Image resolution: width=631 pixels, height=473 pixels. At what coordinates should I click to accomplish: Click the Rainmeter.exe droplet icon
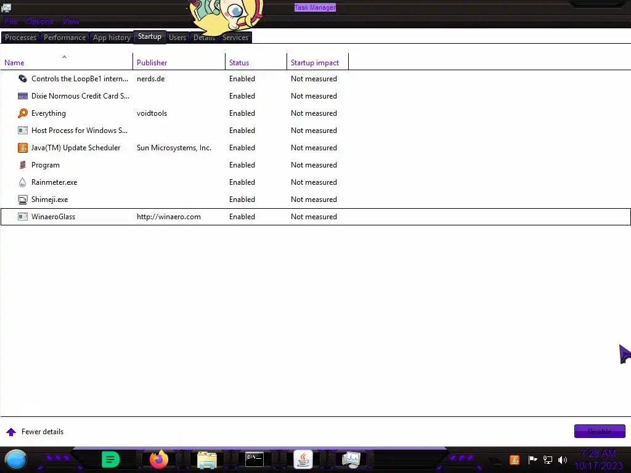coord(23,182)
